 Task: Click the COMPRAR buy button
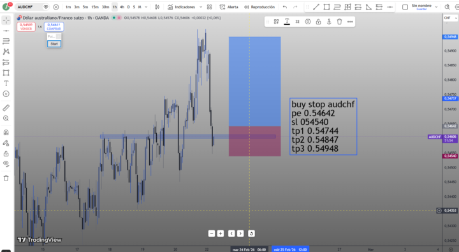pos(54,27)
